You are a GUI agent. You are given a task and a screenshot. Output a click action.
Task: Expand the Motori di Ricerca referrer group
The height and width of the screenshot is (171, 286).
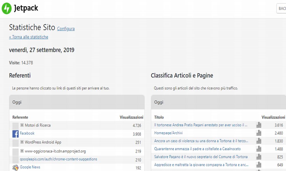(22, 125)
